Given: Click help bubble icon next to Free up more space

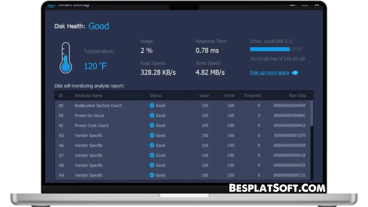Looking at the screenshot, I should [x=295, y=73].
